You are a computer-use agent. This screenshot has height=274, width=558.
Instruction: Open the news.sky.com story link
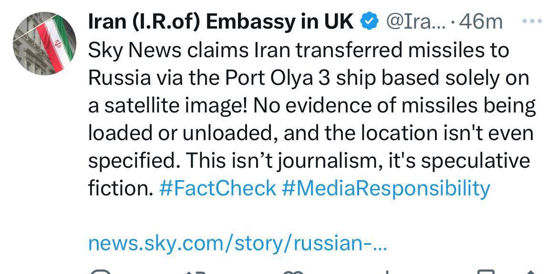238,244
